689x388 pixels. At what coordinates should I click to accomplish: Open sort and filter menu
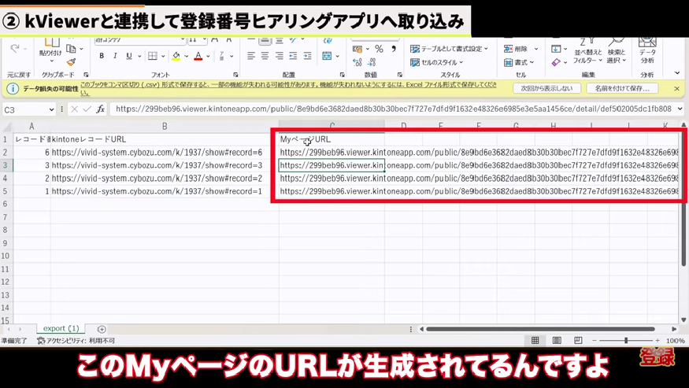pyautogui.click(x=585, y=54)
